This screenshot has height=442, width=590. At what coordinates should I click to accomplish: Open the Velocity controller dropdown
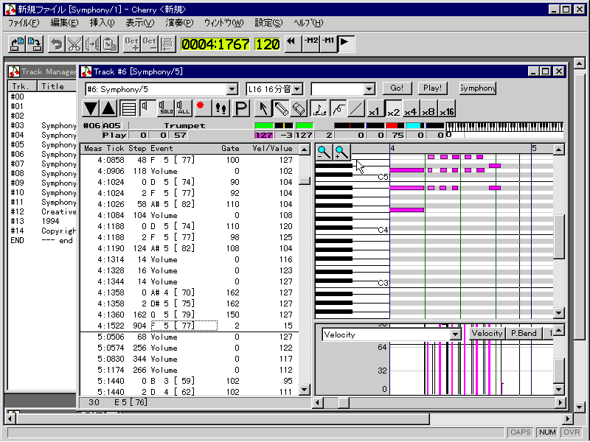(455, 334)
